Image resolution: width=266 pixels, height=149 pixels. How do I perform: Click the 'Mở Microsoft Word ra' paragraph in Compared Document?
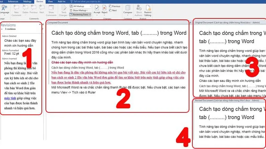click(118, 90)
